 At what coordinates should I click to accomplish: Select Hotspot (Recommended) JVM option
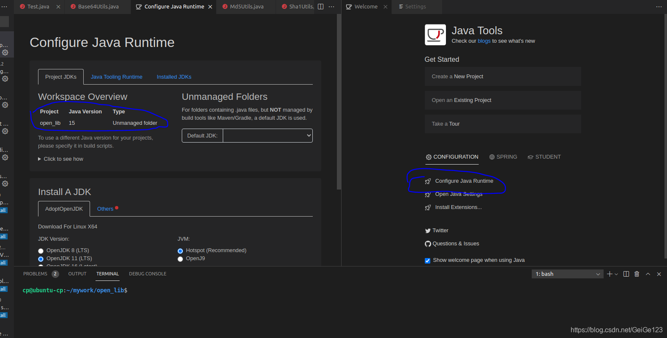coord(180,251)
